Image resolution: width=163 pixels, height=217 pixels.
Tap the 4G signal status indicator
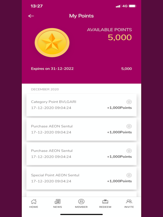click(x=125, y=6)
